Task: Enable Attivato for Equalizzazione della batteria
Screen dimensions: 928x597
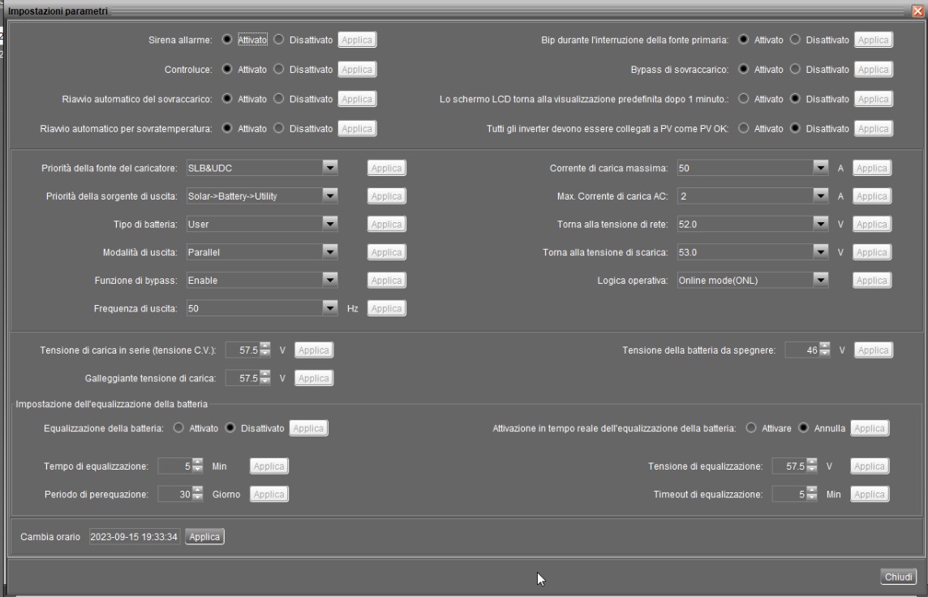Action: click(178, 427)
